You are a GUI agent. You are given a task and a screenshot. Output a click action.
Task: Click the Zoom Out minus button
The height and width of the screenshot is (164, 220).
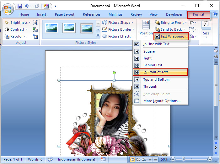pyautogui.click(x=173, y=159)
